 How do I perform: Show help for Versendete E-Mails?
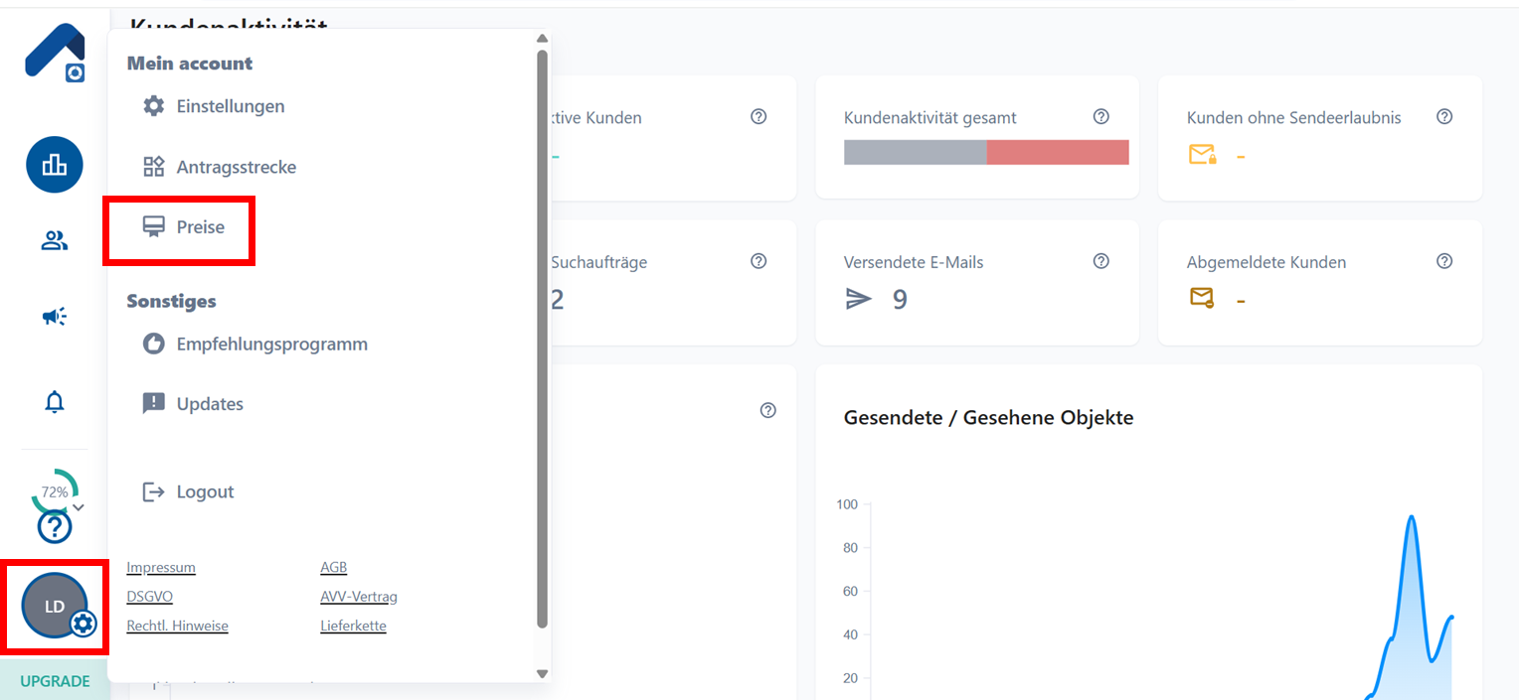click(x=1100, y=261)
